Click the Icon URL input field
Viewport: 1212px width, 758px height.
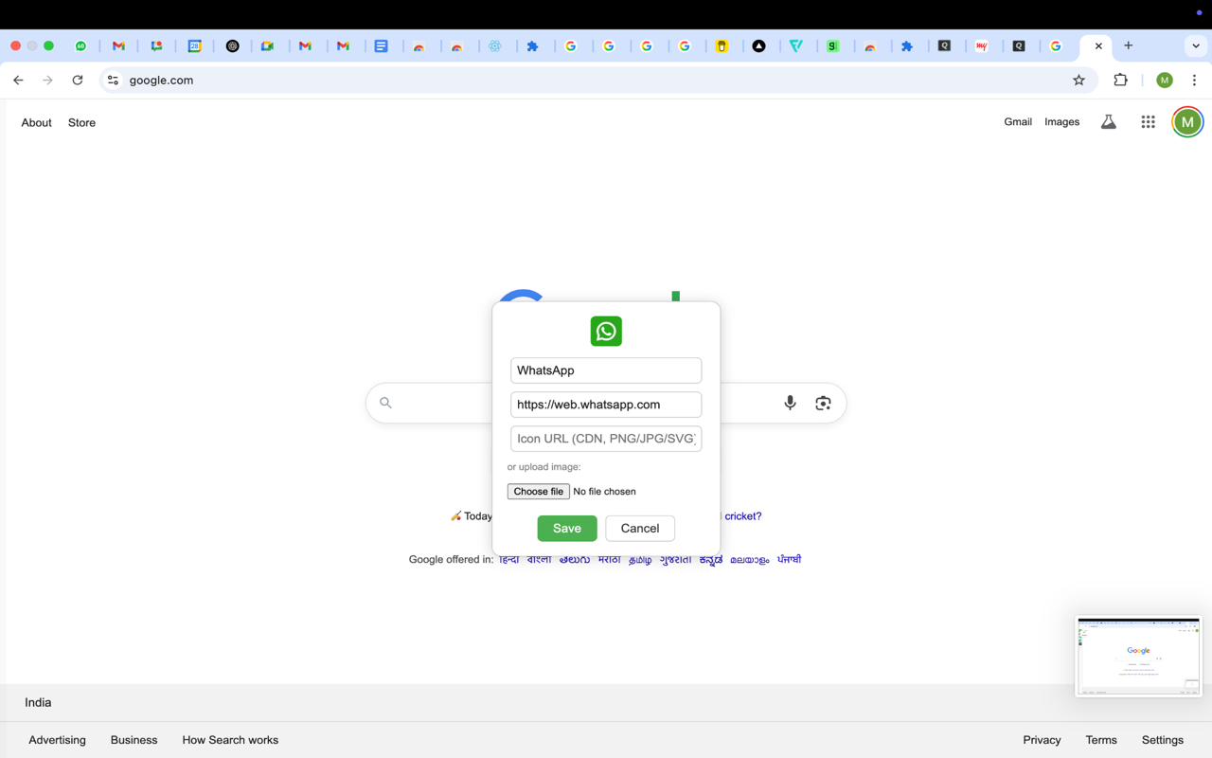coord(606,439)
